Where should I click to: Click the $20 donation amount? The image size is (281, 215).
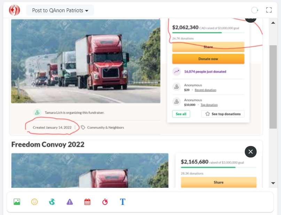click(x=187, y=90)
